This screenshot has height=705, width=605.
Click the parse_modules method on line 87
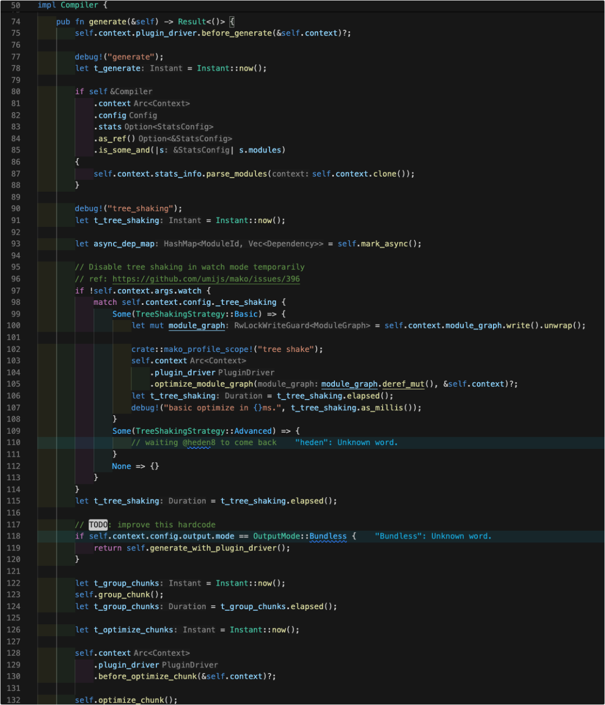tap(237, 174)
